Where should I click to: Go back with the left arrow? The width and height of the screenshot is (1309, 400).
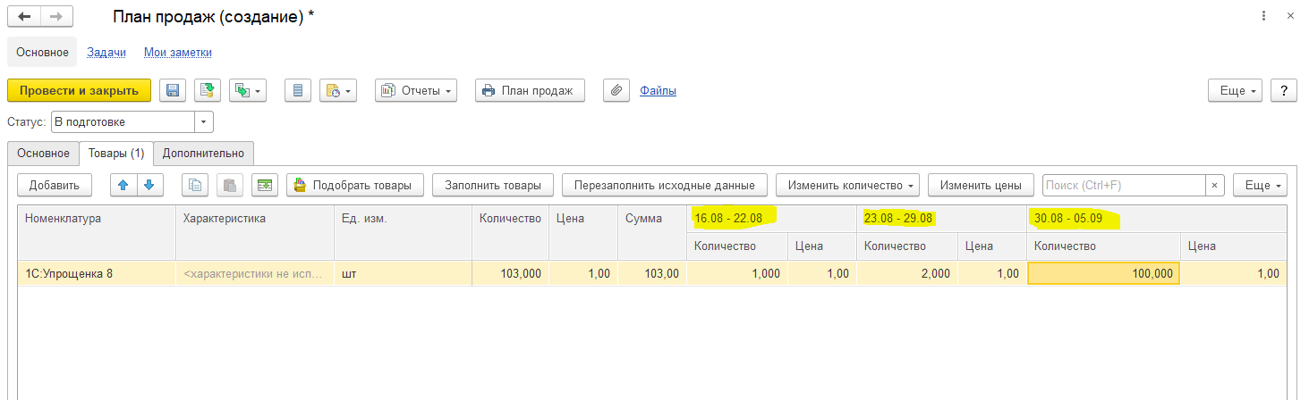tap(24, 17)
